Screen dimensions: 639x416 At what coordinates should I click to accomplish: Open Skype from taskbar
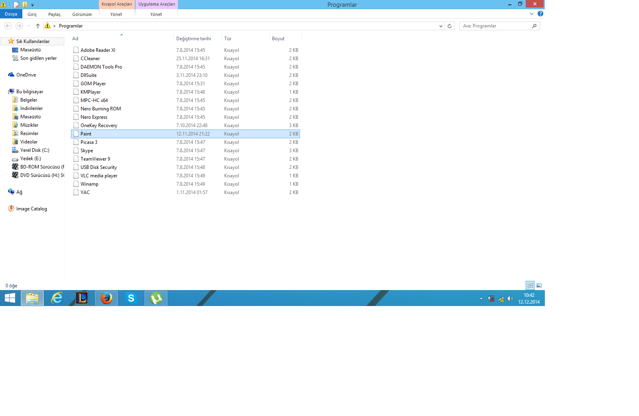[x=131, y=298]
